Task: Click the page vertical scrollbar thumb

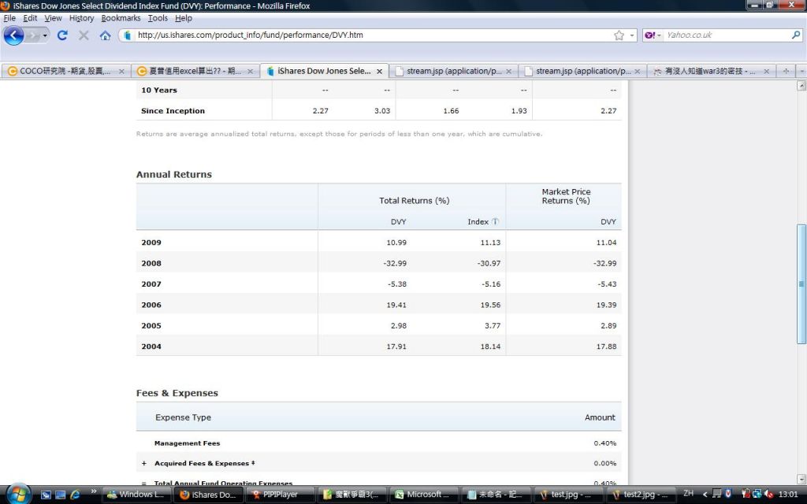Action: click(801, 283)
